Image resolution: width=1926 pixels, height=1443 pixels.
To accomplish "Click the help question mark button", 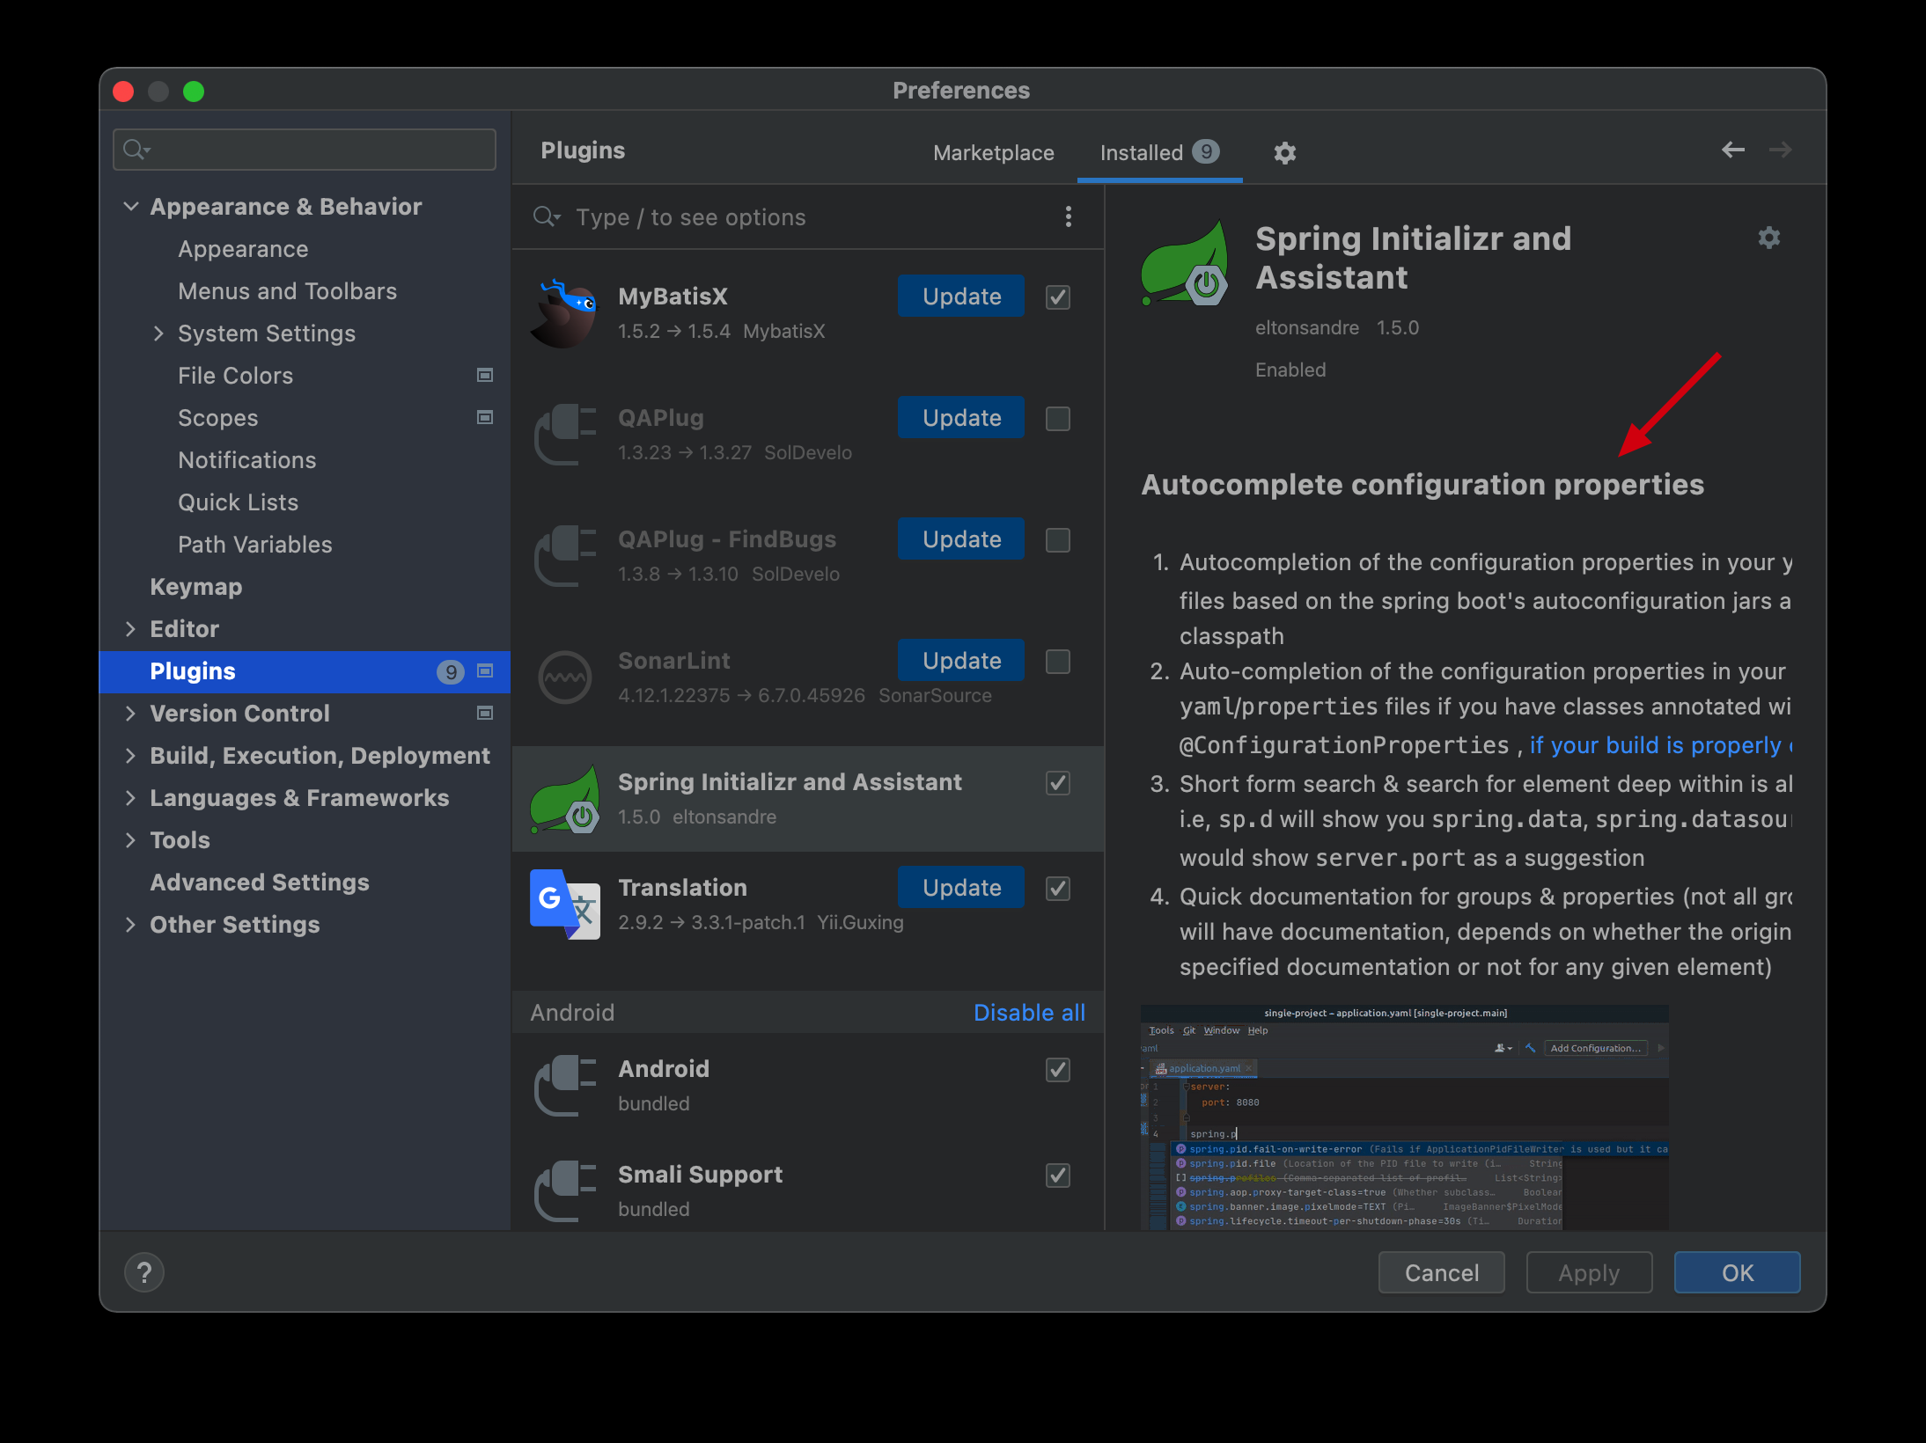I will point(144,1272).
